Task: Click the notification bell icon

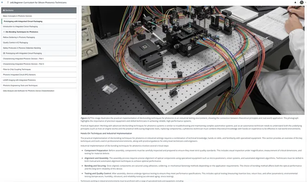Action: point(295,2)
